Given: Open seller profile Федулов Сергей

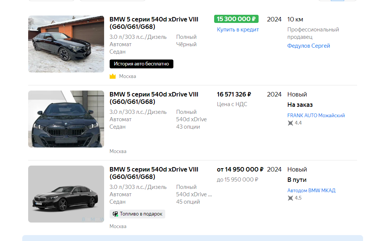Looking at the screenshot, I should pyautogui.click(x=308, y=46).
